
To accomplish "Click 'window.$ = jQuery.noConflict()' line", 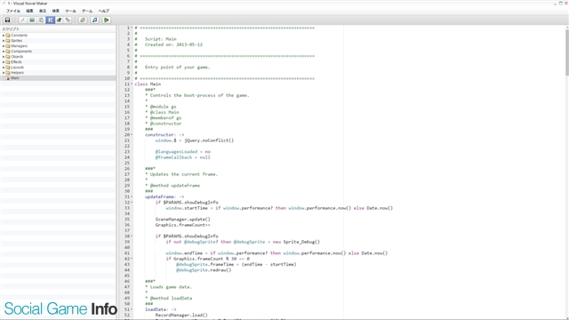I will [x=195, y=140].
